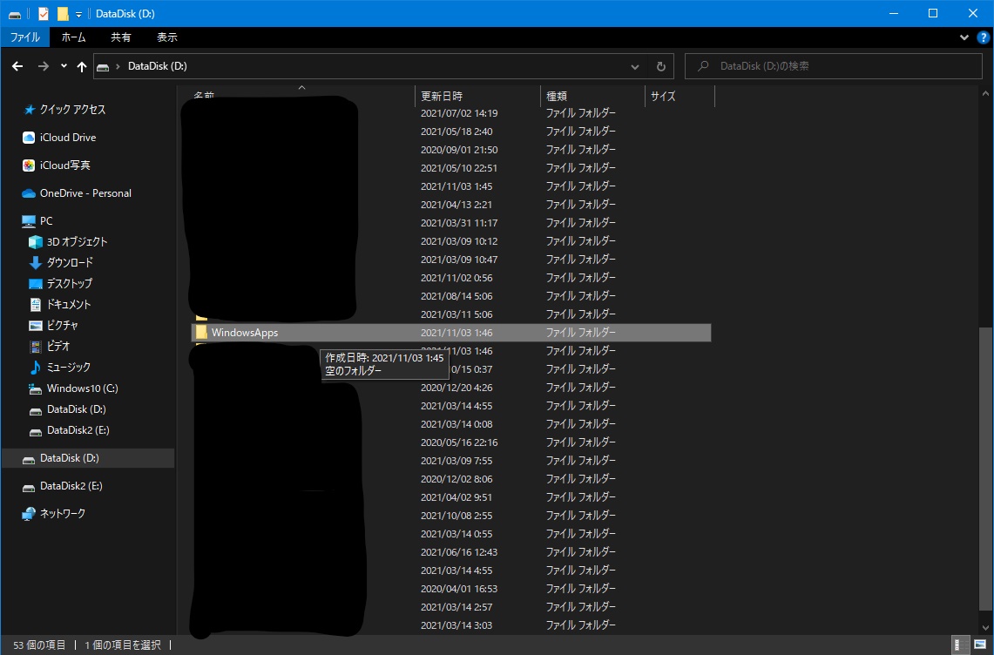
Task: Open iCloud Drive in sidebar
Action: coord(68,138)
